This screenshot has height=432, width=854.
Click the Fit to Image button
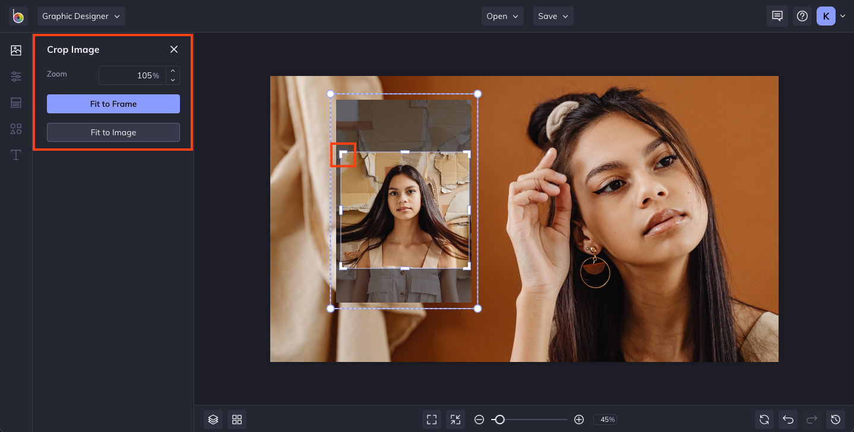pos(113,132)
